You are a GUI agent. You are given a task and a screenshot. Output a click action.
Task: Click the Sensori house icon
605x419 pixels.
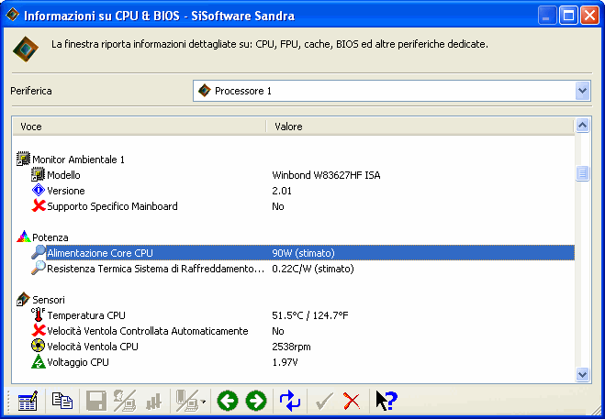coord(23,299)
